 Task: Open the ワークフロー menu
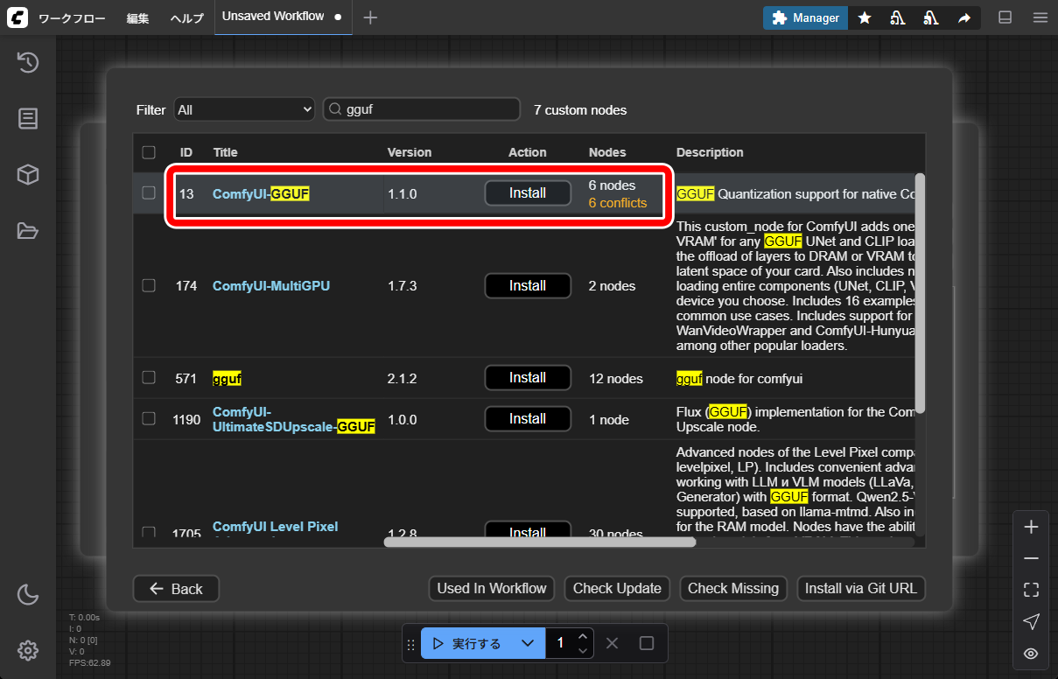(x=71, y=17)
